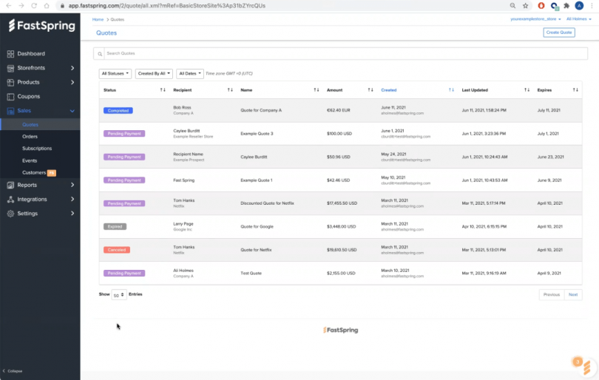Click the browser home icon
This screenshot has width=599, height=380.
(47, 6)
